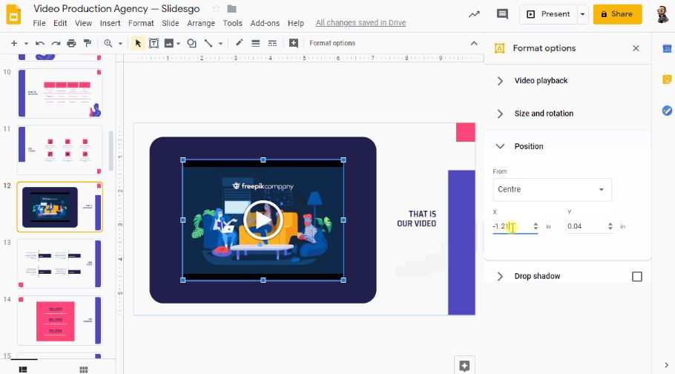The height and width of the screenshot is (374, 675).
Task: Switch to grid view icon
Action: [84, 370]
